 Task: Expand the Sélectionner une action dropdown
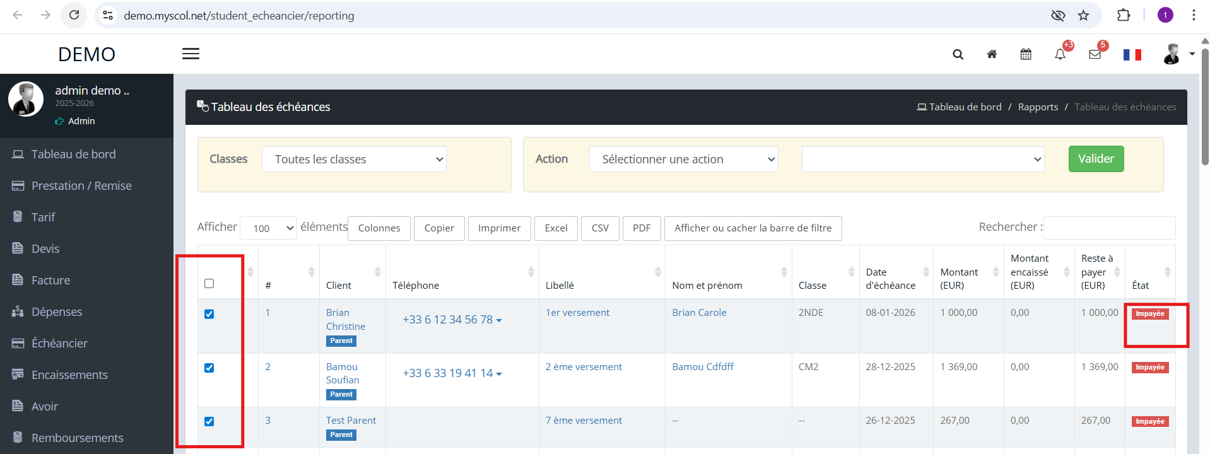coord(683,160)
